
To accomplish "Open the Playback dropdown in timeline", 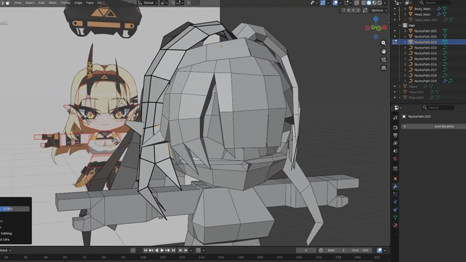I will coord(5,250).
